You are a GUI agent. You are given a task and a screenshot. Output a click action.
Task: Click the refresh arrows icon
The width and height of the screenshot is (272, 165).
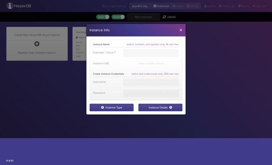click(x=164, y=17)
